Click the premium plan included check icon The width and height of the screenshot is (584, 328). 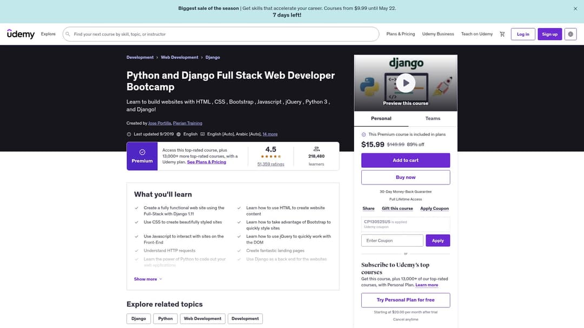pyautogui.click(x=363, y=134)
